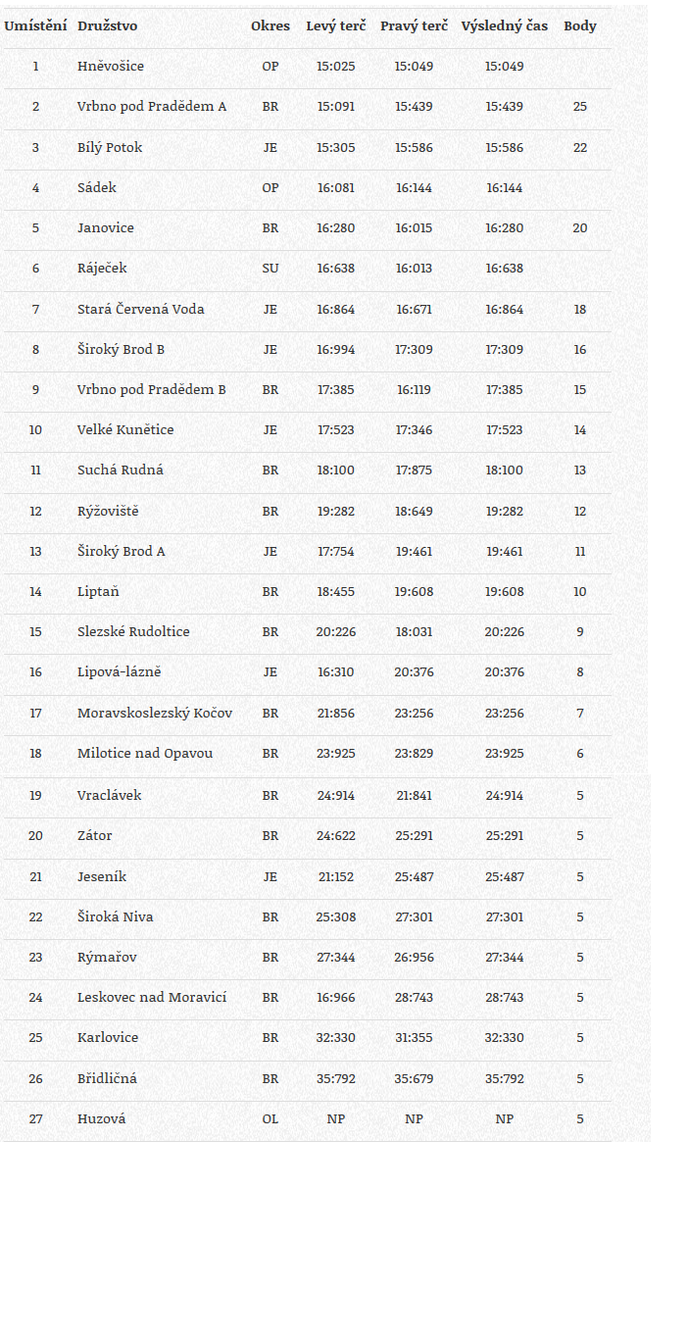Select the Bílý Potok team entry
Screen dimensions: 688x1337
tap(110, 147)
